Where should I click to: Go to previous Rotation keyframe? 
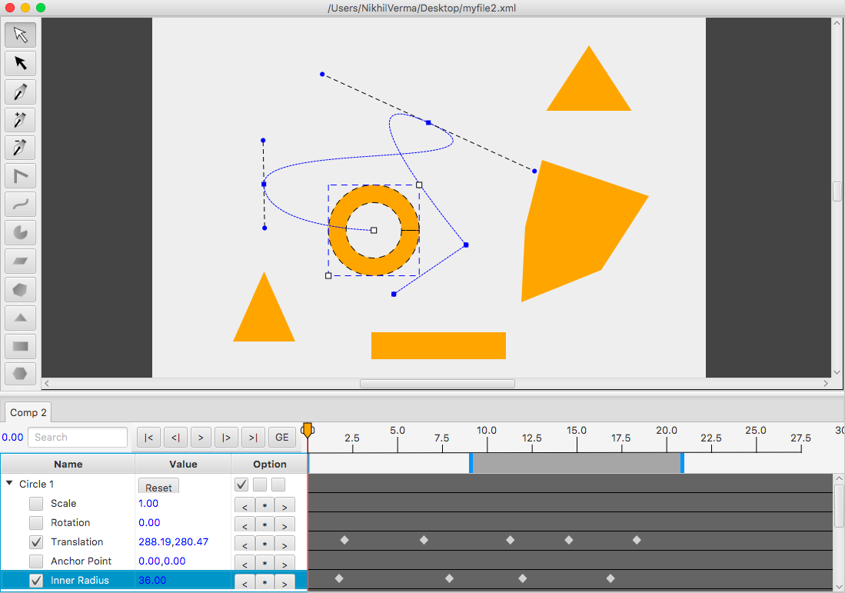(x=245, y=525)
